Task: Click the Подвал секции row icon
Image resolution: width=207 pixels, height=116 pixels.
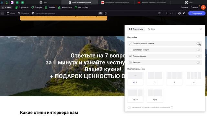Action: click(x=130, y=56)
